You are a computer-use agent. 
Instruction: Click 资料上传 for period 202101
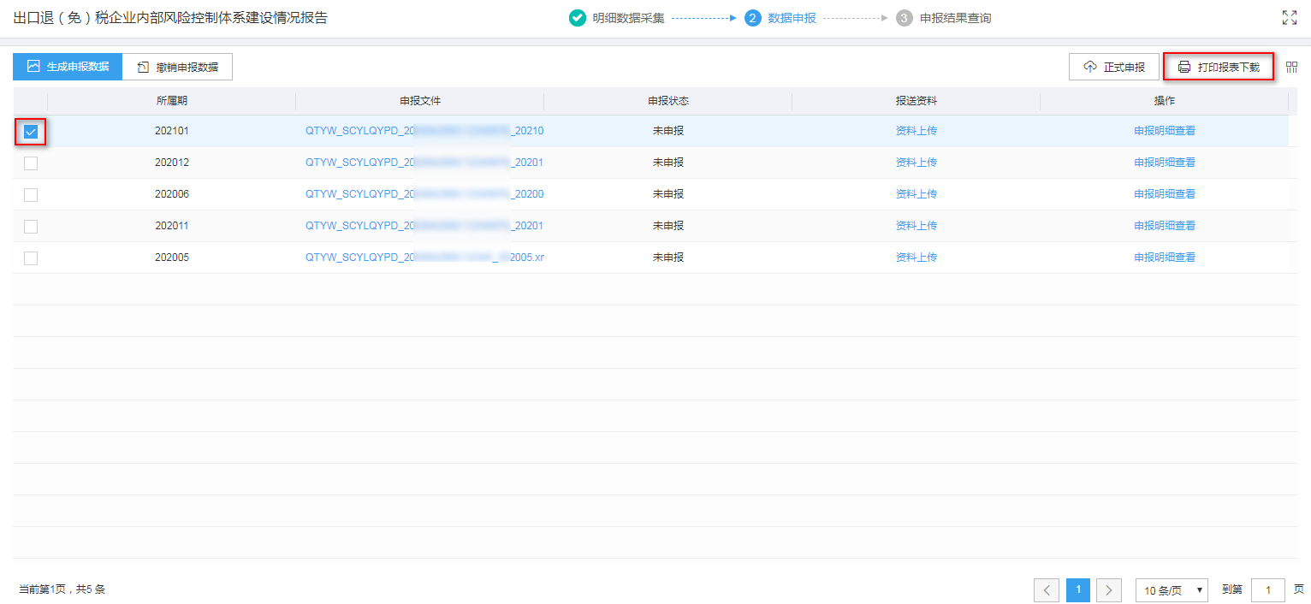coord(917,131)
